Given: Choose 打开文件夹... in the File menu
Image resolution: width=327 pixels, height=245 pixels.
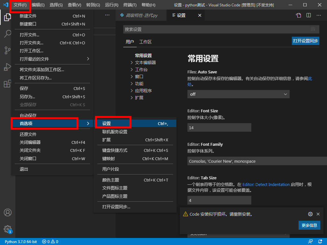Looking at the screenshot, I should point(52,43).
